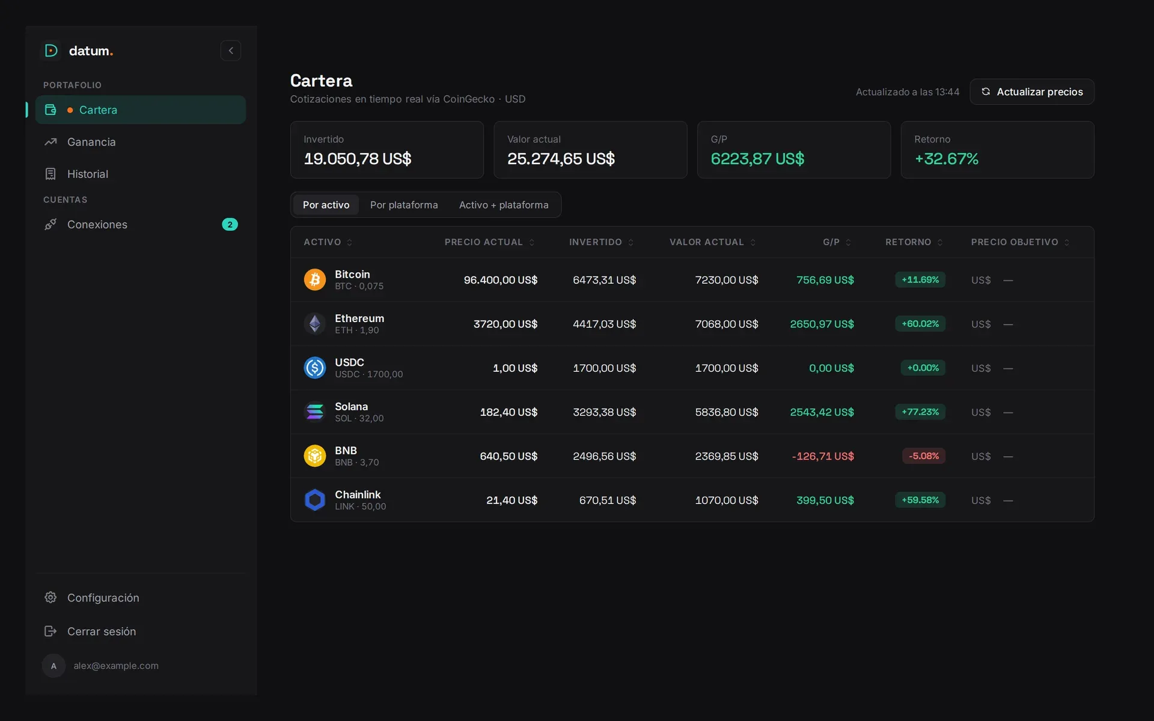Open the Ganancia menu item

click(141, 142)
